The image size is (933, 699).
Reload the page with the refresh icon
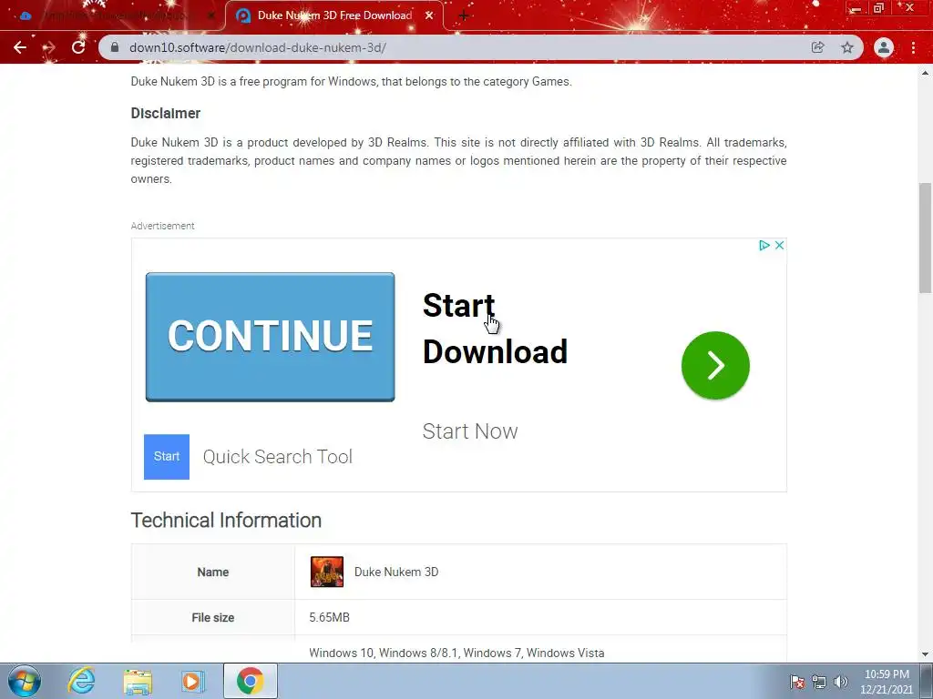[x=78, y=47]
